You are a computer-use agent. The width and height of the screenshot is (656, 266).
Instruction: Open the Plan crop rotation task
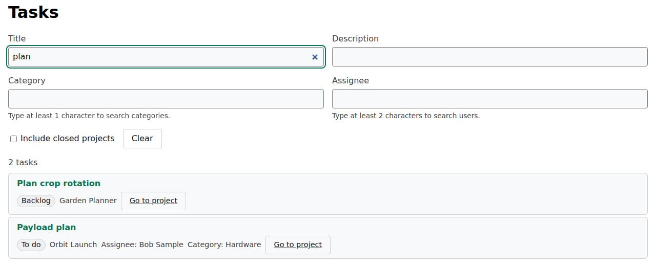[58, 183]
